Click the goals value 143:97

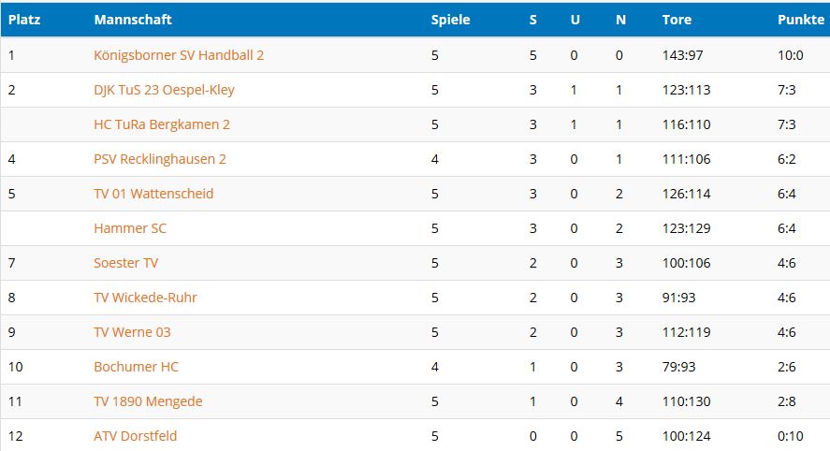coord(682,55)
